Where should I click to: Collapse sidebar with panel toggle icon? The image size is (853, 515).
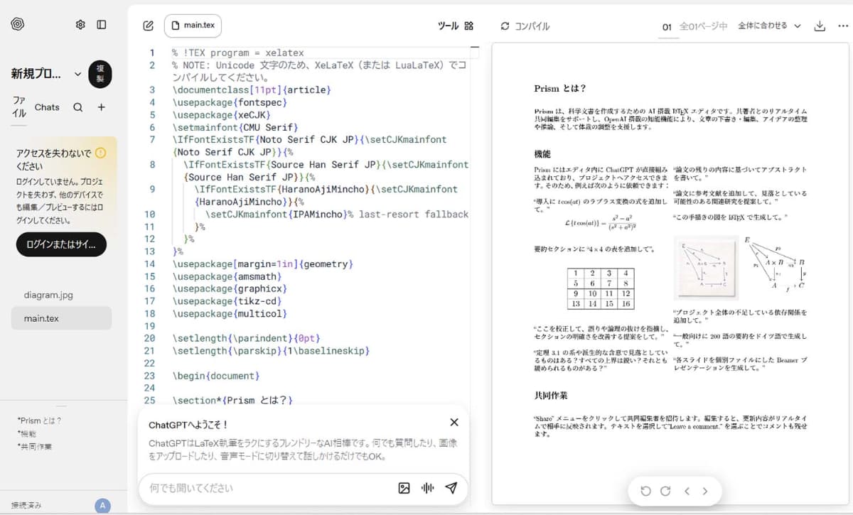click(102, 25)
